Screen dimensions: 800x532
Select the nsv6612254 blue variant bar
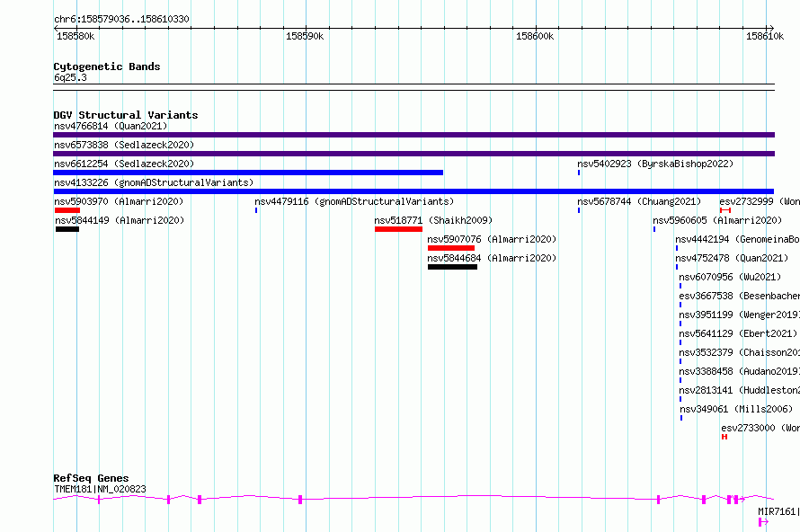coord(248,173)
